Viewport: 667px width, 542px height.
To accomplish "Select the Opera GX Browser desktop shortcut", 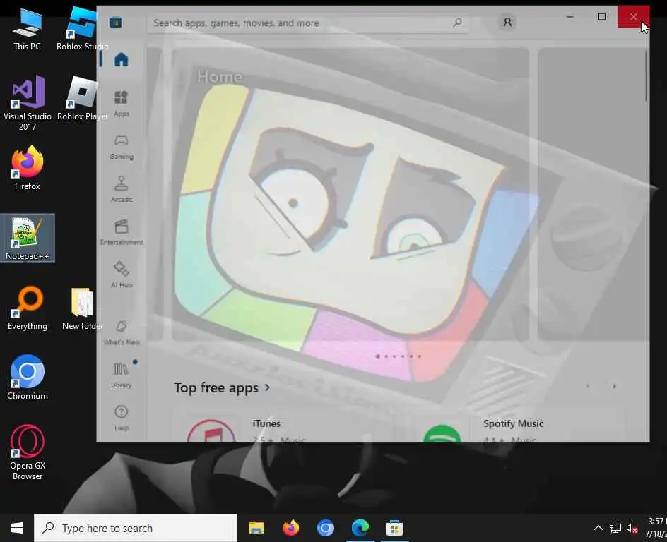I will (x=28, y=453).
